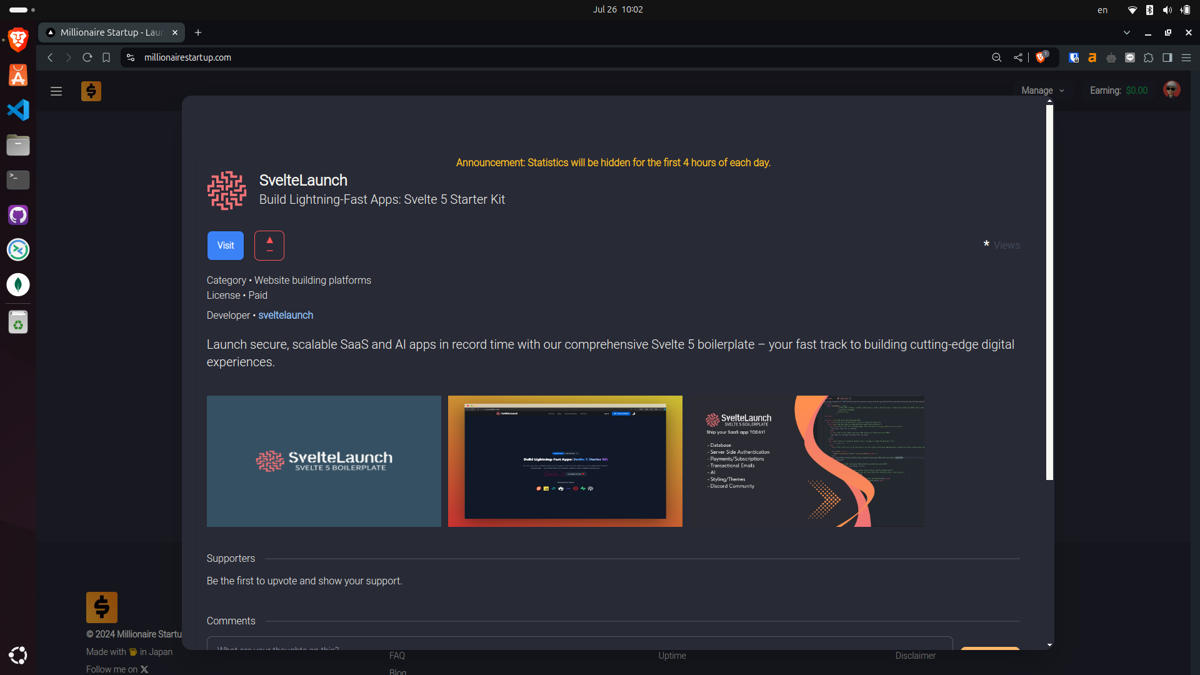Show applications with Ubuntu logo button
The height and width of the screenshot is (675, 1200).
[x=18, y=655]
